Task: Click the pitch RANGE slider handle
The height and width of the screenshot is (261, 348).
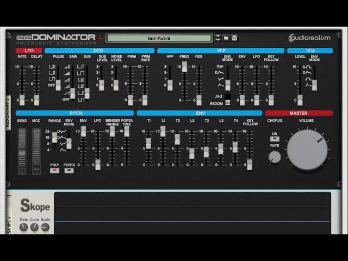Action: tap(54, 138)
